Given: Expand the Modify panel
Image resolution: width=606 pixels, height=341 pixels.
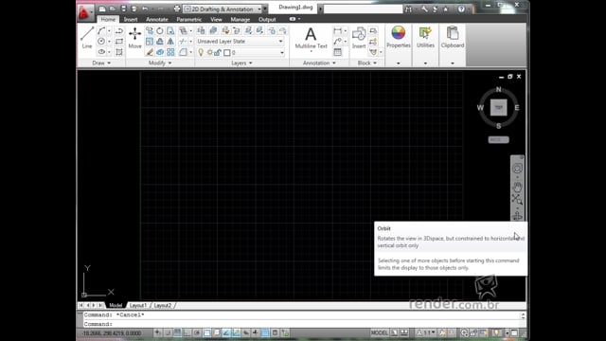Looking at the screenshot, I should pos(160,63).
